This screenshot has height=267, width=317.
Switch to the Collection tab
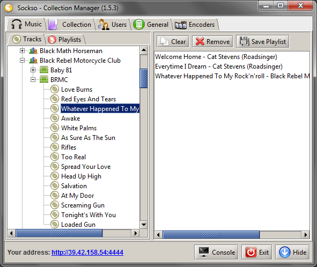tap(70, 25)
